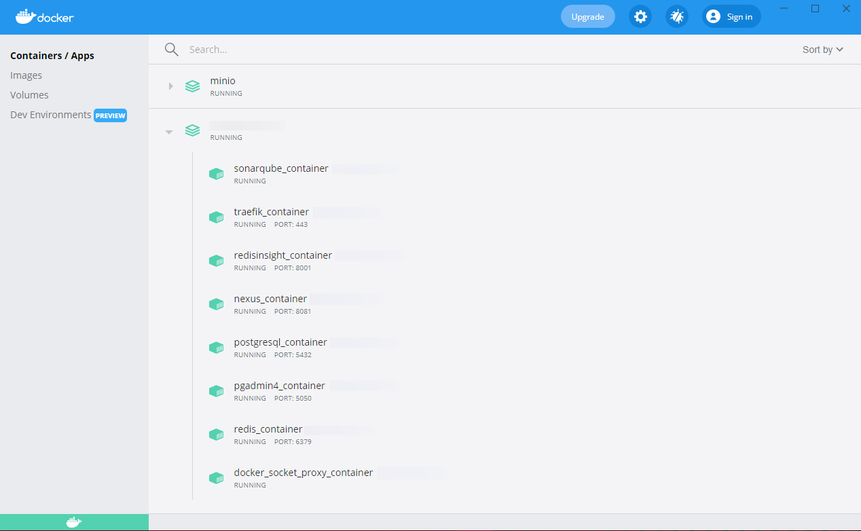
Task: Click the stack icon of the expanded app
Action: pos(193,130)
